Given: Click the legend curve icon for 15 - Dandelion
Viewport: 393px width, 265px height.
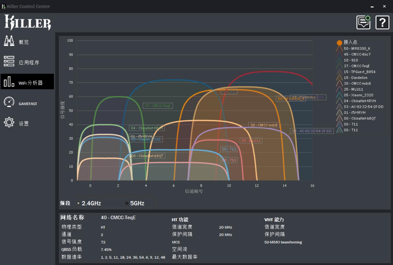Looking at the screenshot, I should tap(339, 78).
